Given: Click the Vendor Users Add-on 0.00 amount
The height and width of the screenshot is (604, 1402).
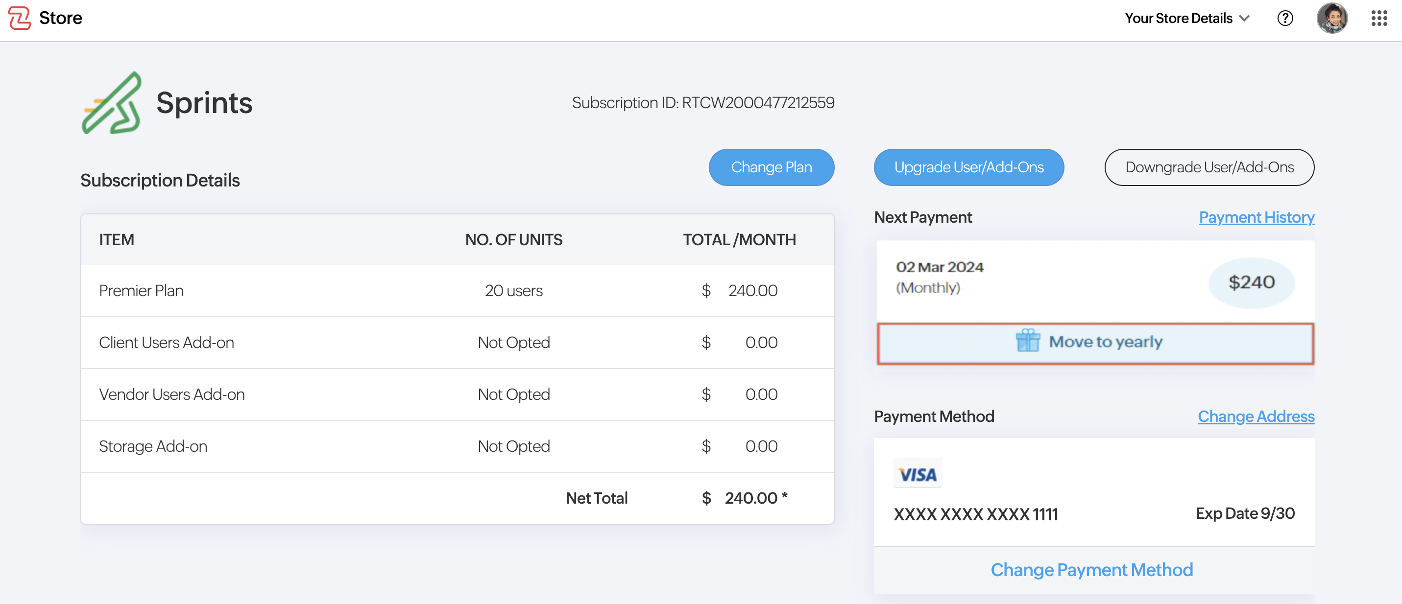Looking at the screenshot, I should pyautogui.click(x=761, y=394).
